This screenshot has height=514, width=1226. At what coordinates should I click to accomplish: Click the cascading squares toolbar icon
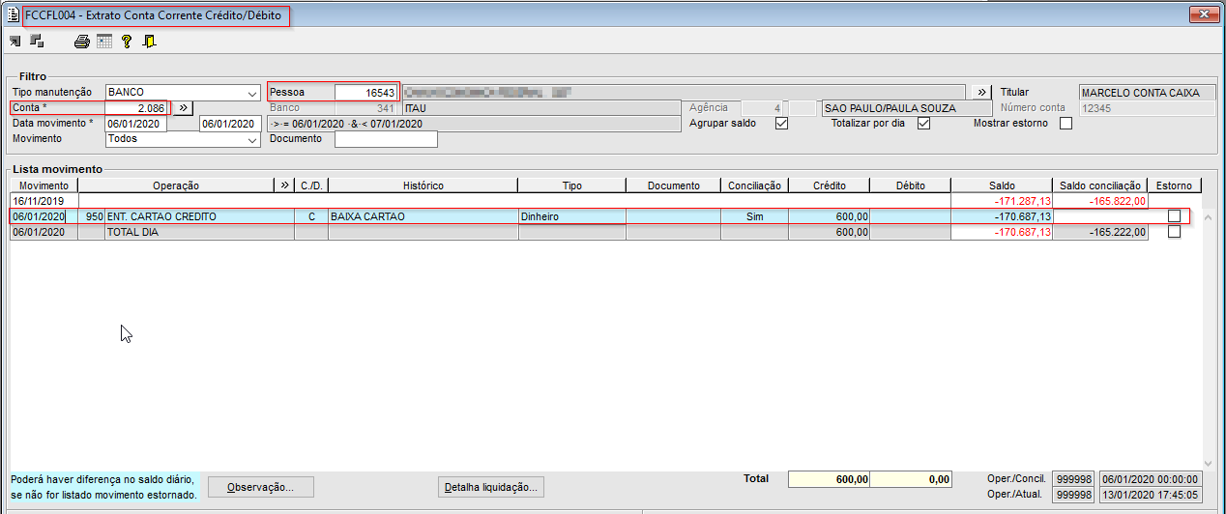click(37, 42)
